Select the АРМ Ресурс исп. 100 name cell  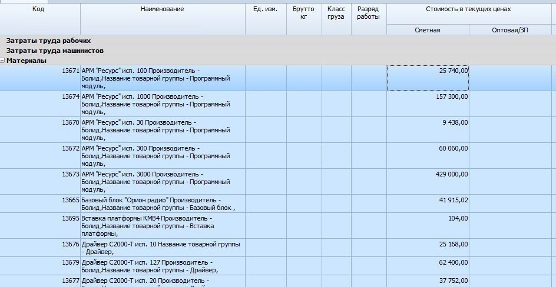[163, 78]
